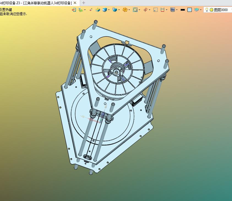Viewport: 232px width, 201px height.
Task: Toggle the yellow layer status circle
Action: point(211,10)
